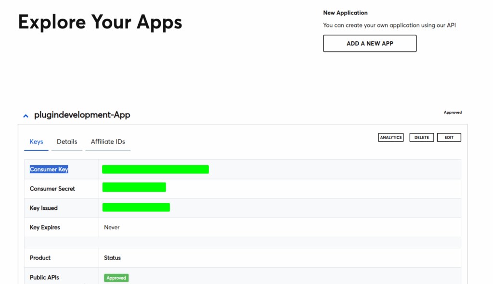The width and height of the screenshot is (493, 284).
Task: Click the Consumer Secret label
Action: (x=52, y=189)
